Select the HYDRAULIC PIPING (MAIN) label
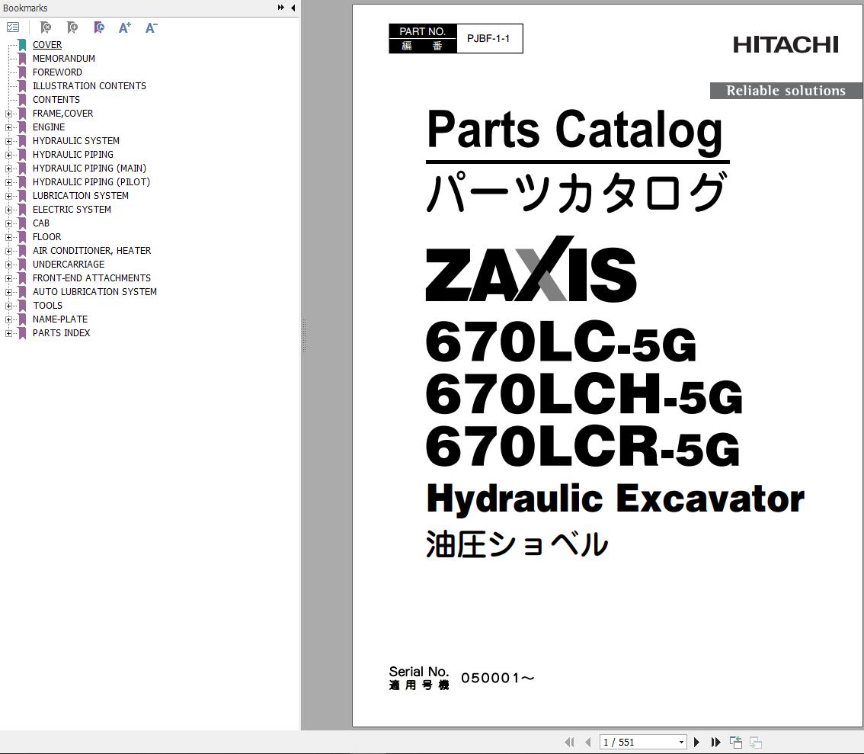864x754 pixels. pyautogui.click(x=89, y=168)
